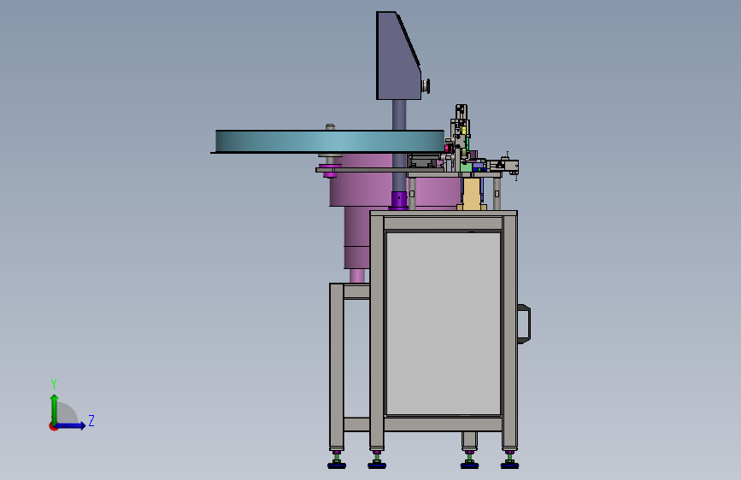Click the green Y axis arrow of triad

pos(55,408)
